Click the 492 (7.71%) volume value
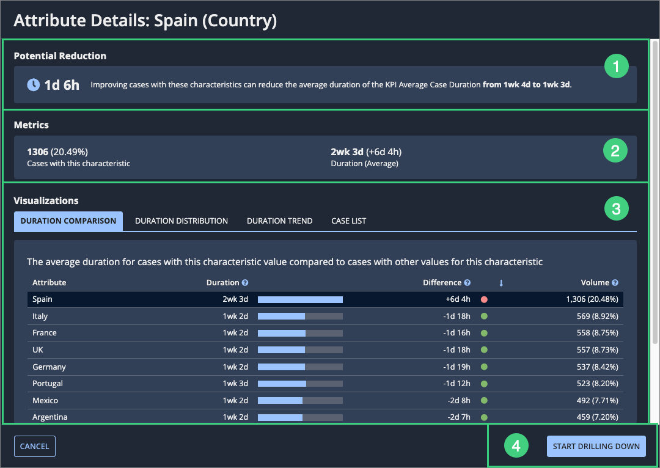 tap(597, 400)
